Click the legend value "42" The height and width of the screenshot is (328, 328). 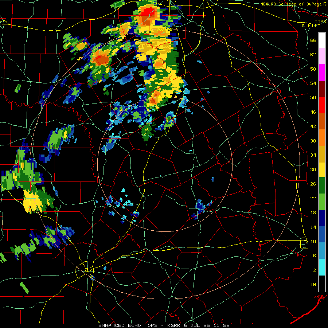pos(313,126)
